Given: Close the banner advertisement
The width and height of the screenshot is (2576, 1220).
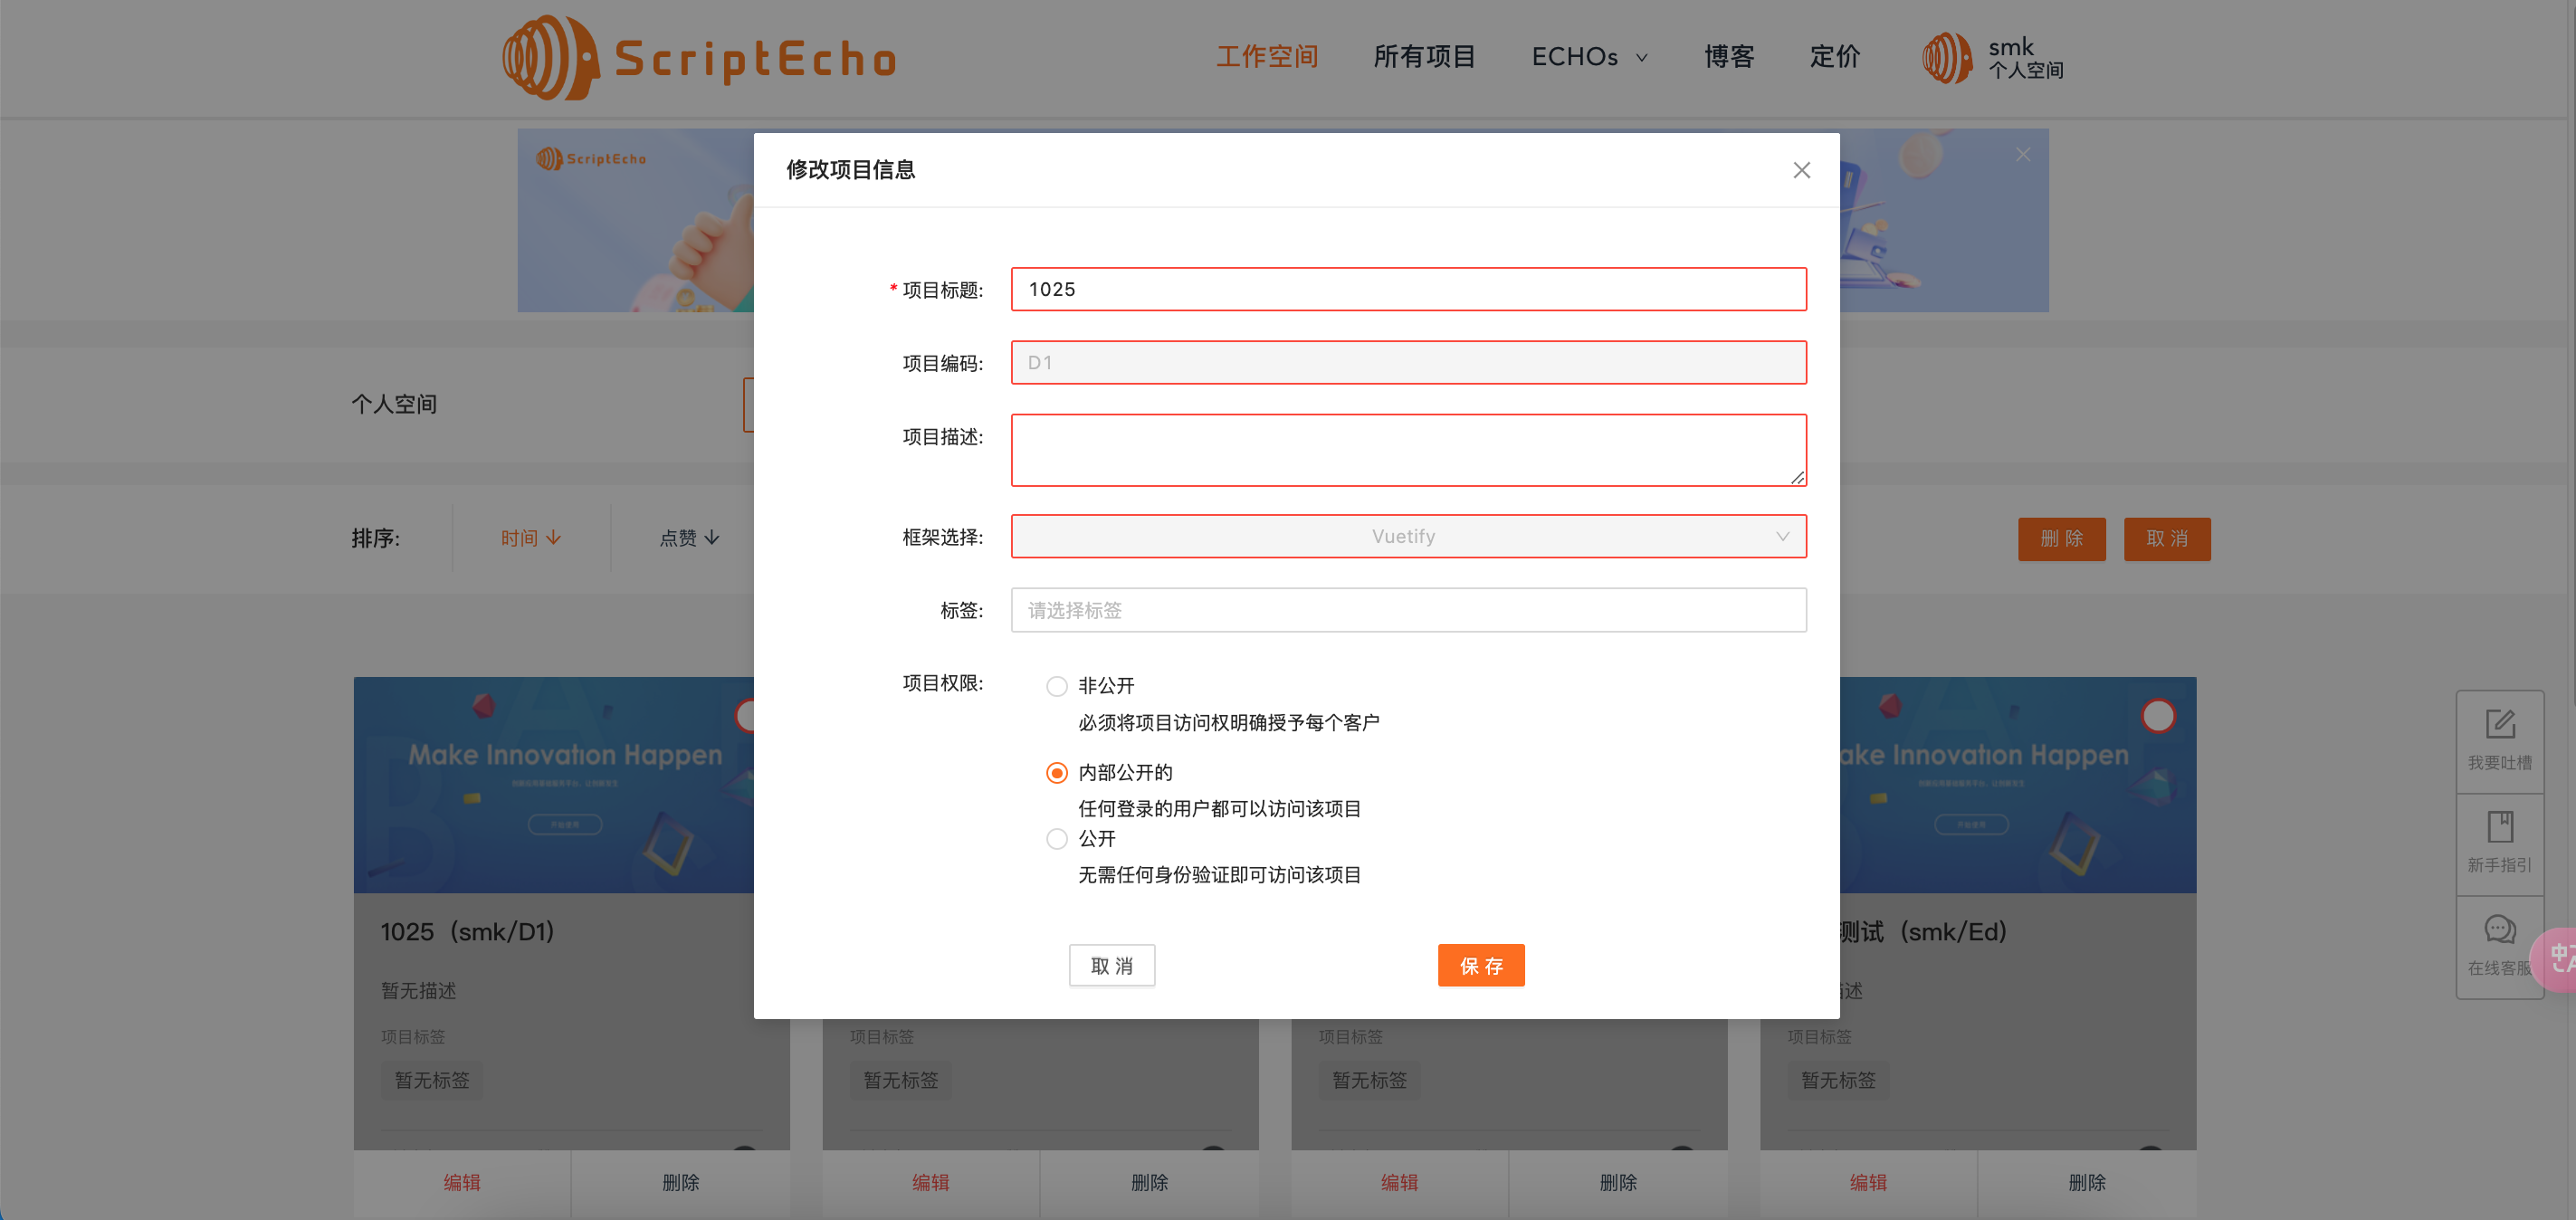Looking at the screenshot, I should (2022, 154).
